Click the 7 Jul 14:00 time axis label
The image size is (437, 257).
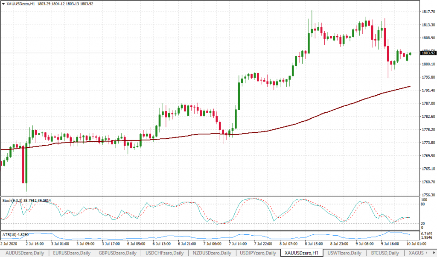point(239,244)
